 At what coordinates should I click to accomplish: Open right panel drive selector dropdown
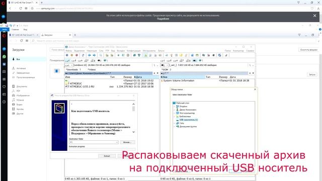coord(165,65)
